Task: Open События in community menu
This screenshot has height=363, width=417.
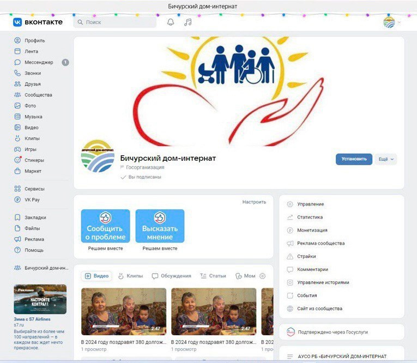Action: point(302,295)
